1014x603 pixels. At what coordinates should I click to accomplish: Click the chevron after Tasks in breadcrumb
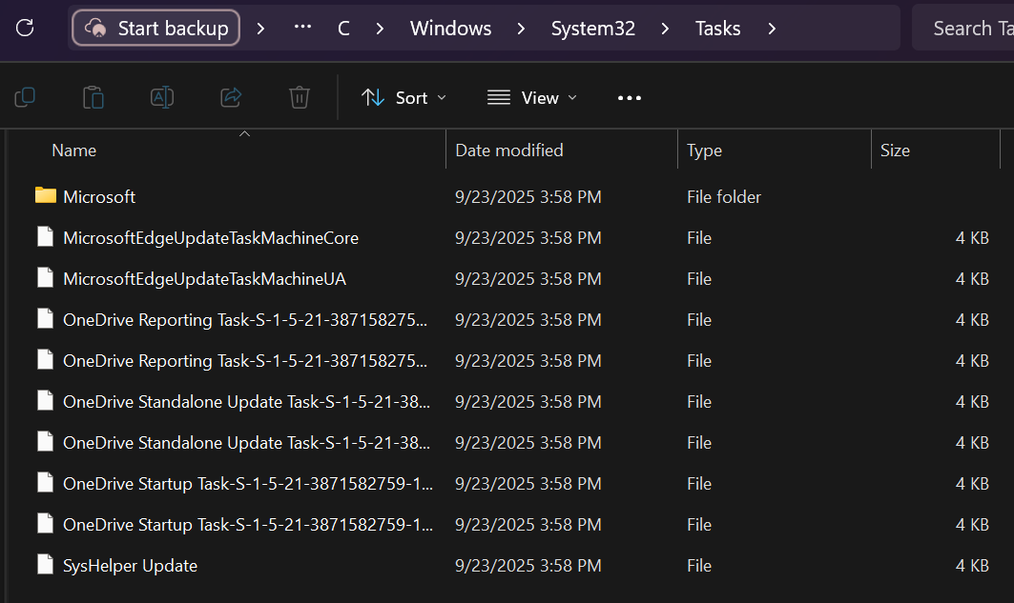click(x=771, y=28)
